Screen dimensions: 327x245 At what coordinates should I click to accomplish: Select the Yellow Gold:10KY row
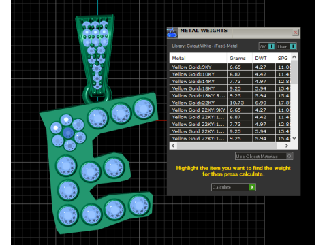pyautogui.click(x=230, y=74)
